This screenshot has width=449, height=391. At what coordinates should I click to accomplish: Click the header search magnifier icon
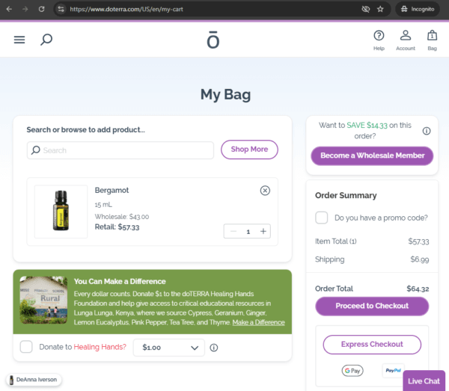pyautogui.click(x=46, y=40)
